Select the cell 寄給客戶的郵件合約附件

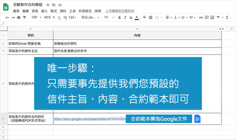point(30,119)
